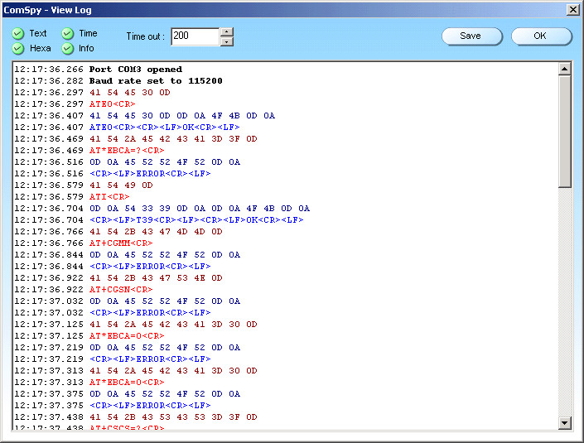Click the hex line '41 54 49 0D'
The image size is (584, 443).
point(121,185)
